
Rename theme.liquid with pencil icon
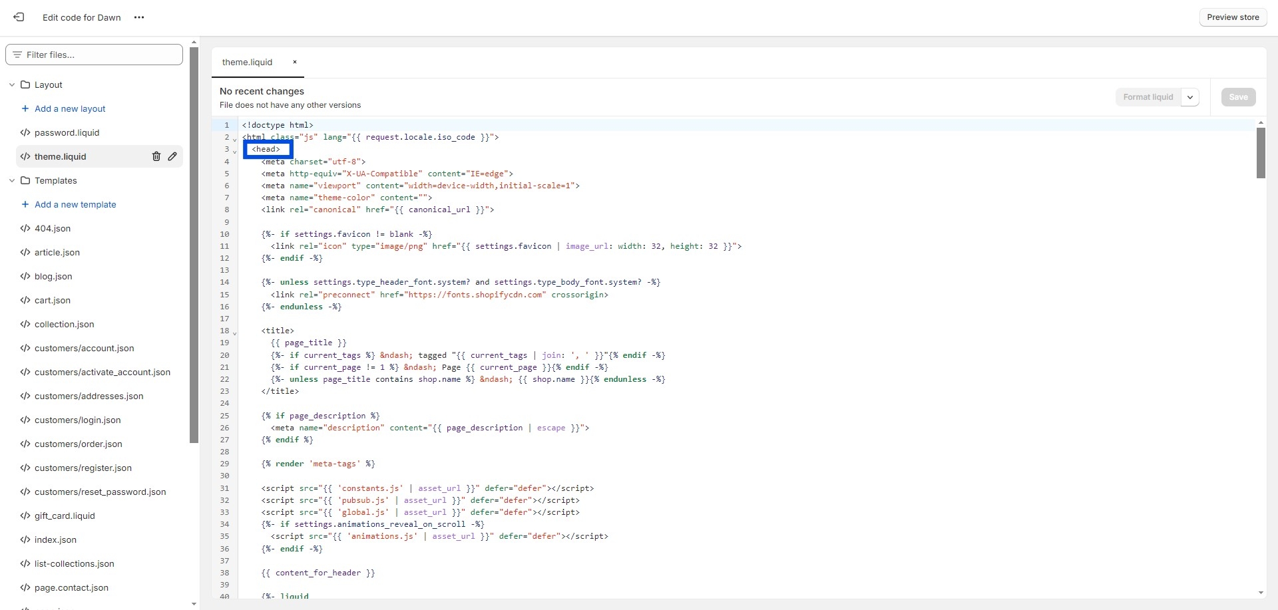point(172,156)
